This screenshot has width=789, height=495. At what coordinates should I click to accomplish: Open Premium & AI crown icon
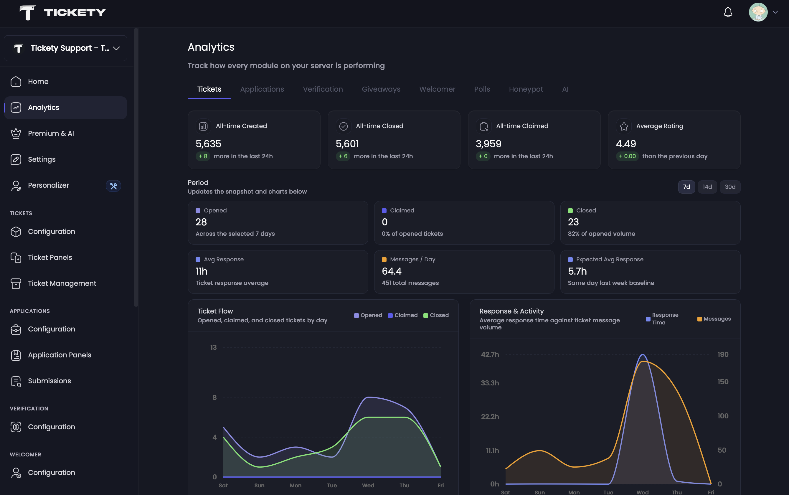click(16, 133)
